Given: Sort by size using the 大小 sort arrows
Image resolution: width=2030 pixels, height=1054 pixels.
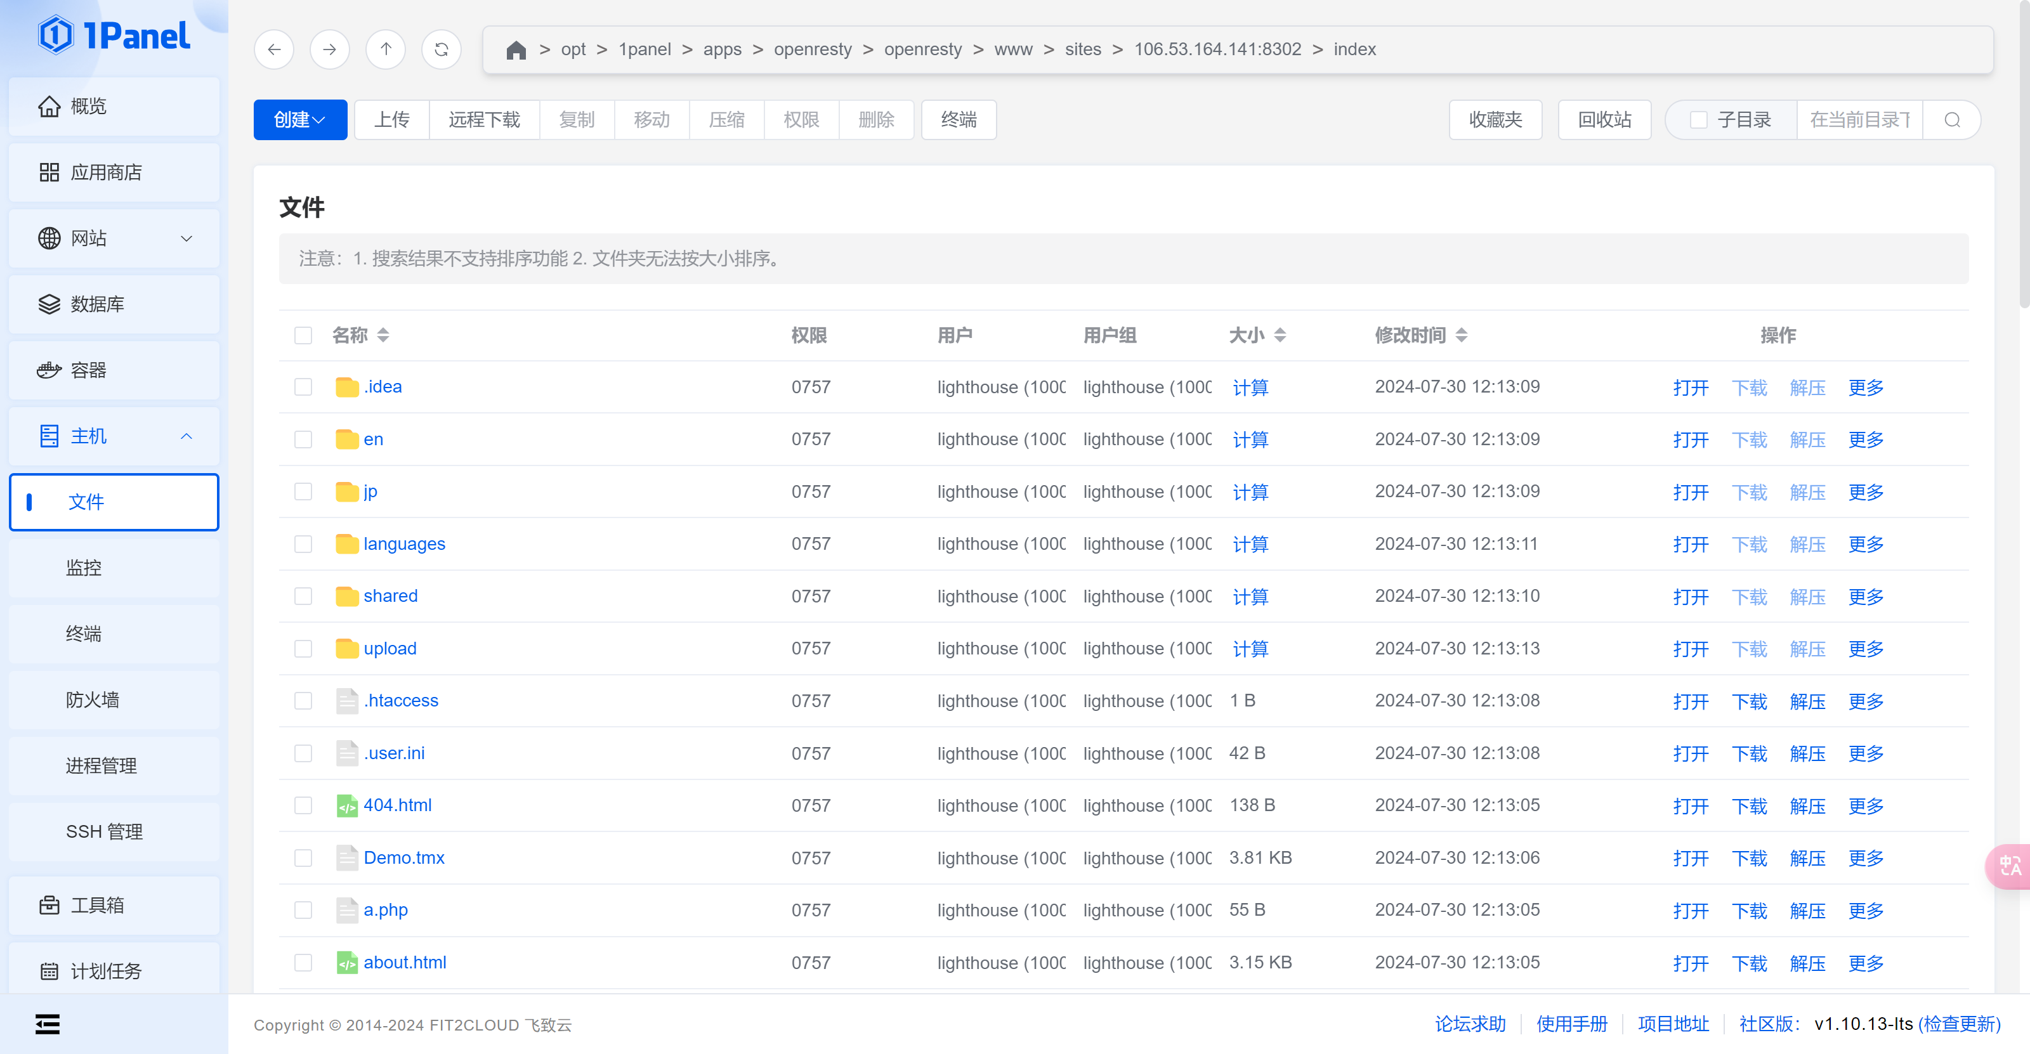Looking at the screenshot, I should (x=1280, y=335).
